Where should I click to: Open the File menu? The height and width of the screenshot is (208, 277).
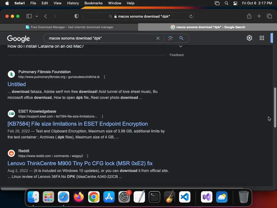point(33,3)
